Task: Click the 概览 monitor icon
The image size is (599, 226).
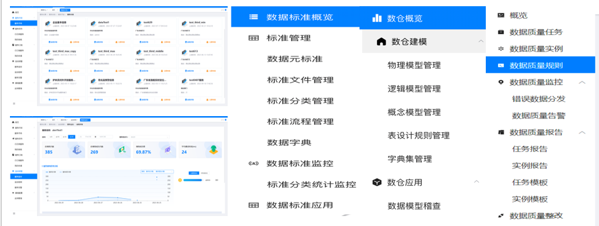Action: [501, 16]
